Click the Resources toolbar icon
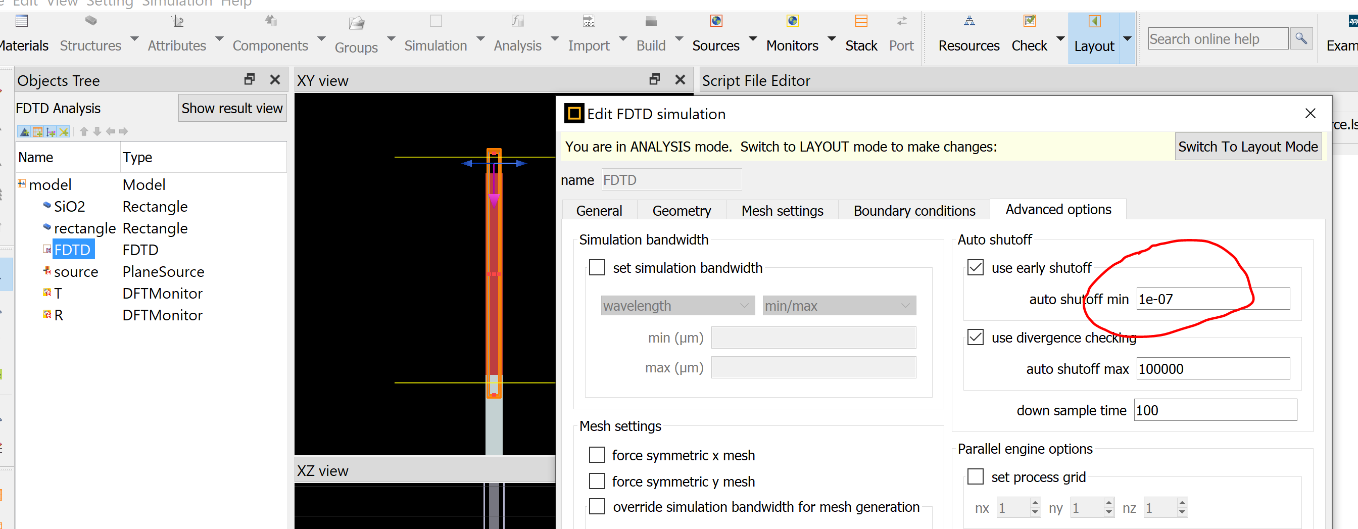Image resolution: width=1358 pixels, height=529 pixels. [969, 21]
